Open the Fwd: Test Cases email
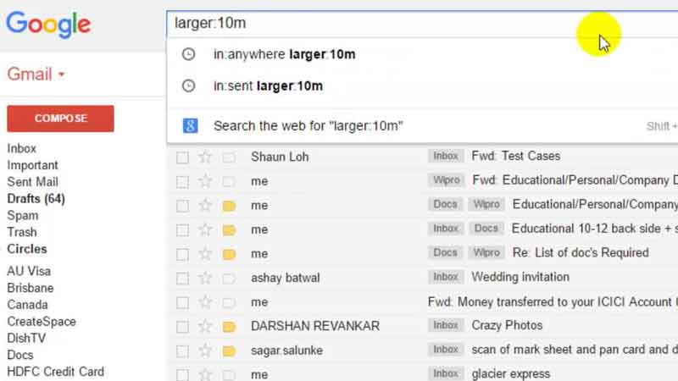The width and height of the screenshot is (678, 381). pyautogui.click(x=516, y=156)
